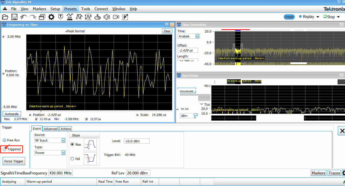Screen dimensions: 345x186
Task: Click the Undo arrow icon
Action: pyautogui.click(x=24, y=17)
